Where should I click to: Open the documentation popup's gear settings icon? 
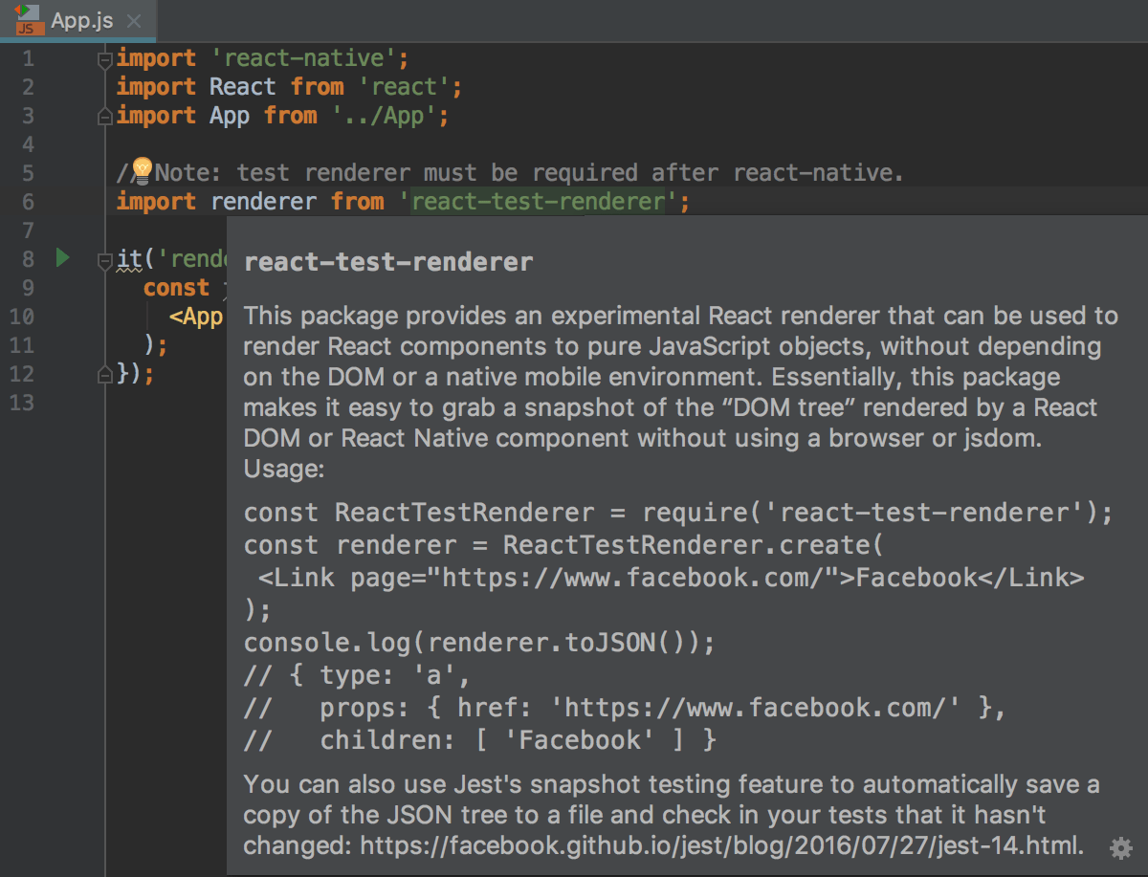1119,847
